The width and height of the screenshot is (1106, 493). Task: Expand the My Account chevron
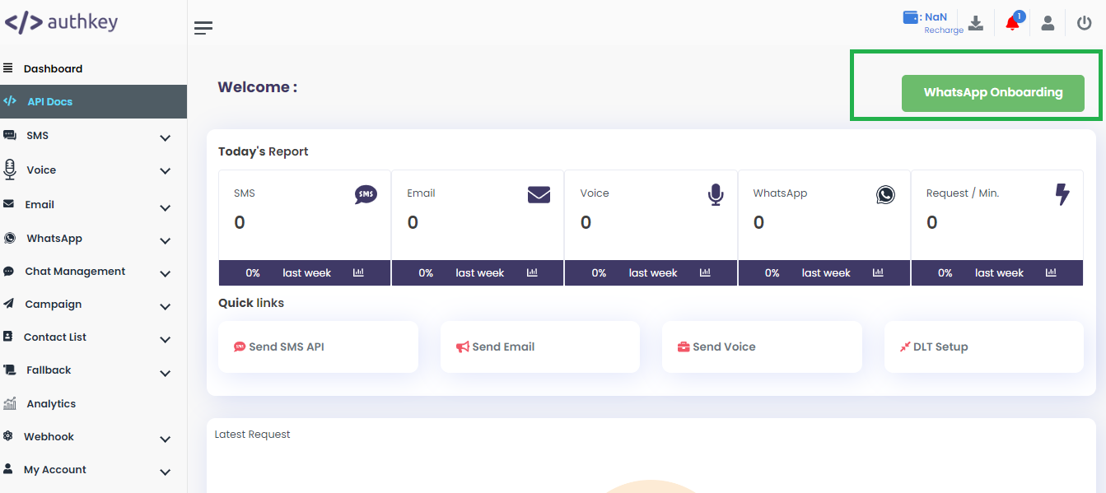tap(166, 472)
